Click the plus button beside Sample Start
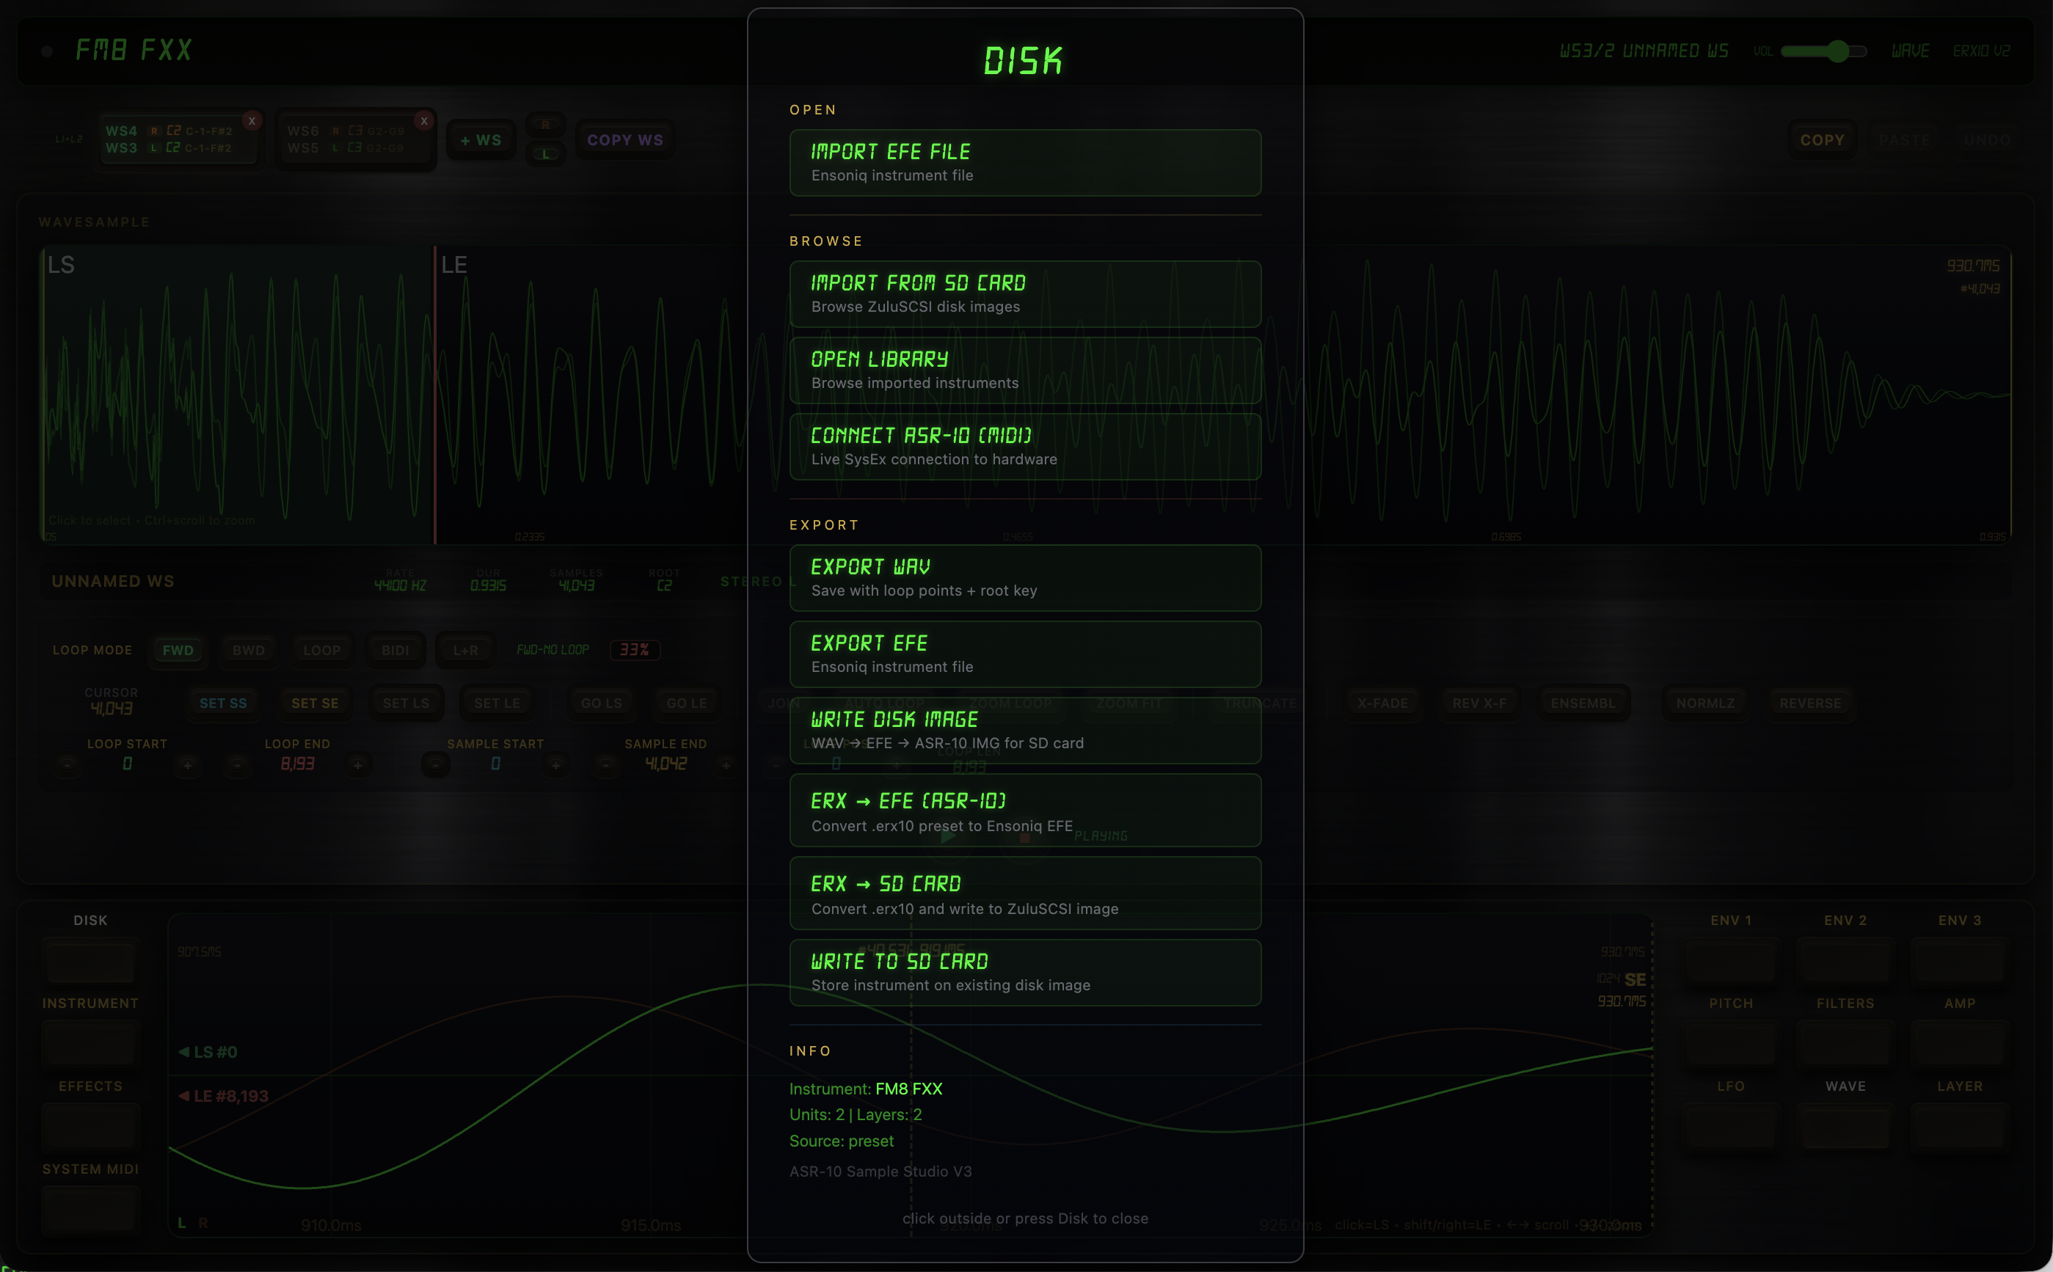 [x=555, y=764]
